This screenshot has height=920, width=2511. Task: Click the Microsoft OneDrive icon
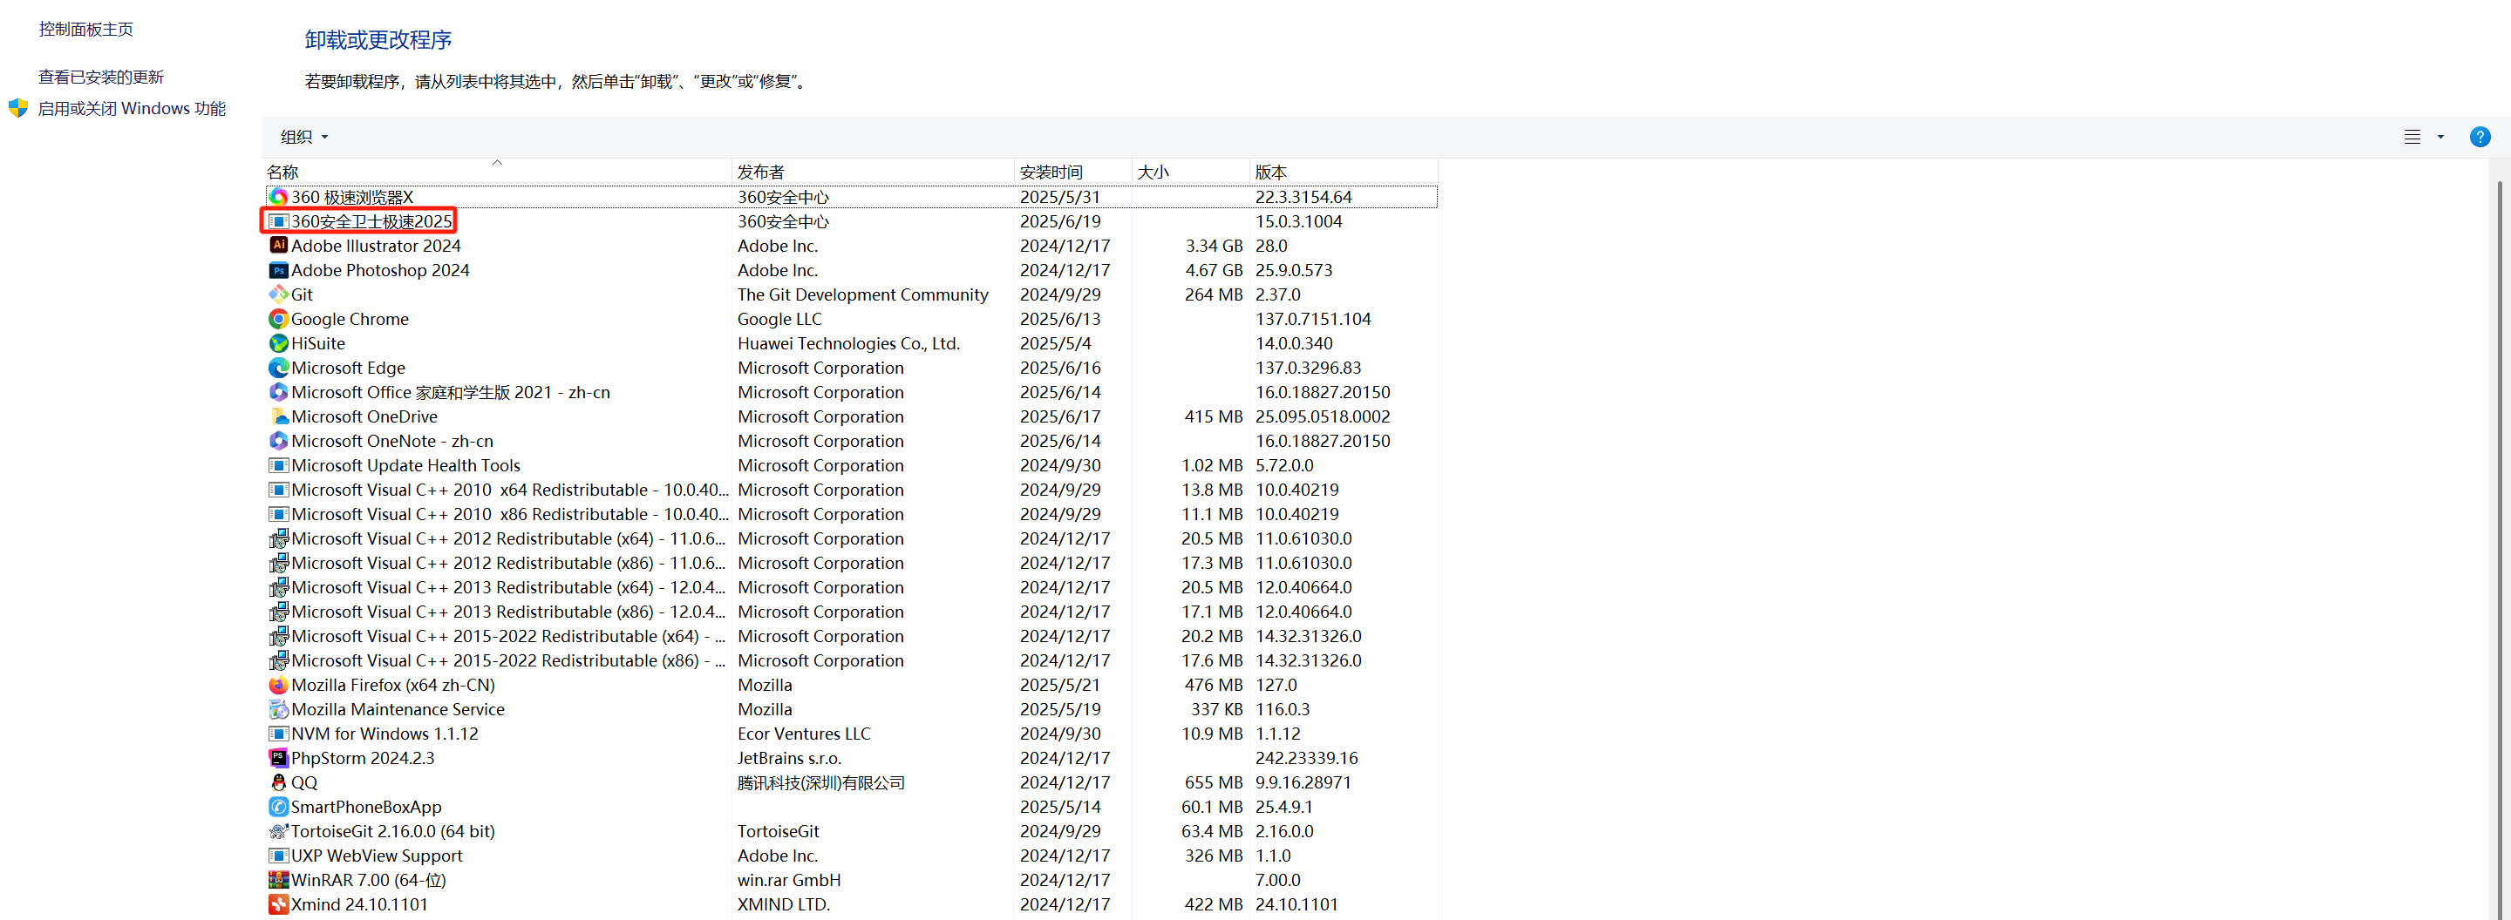click(279, 416)
